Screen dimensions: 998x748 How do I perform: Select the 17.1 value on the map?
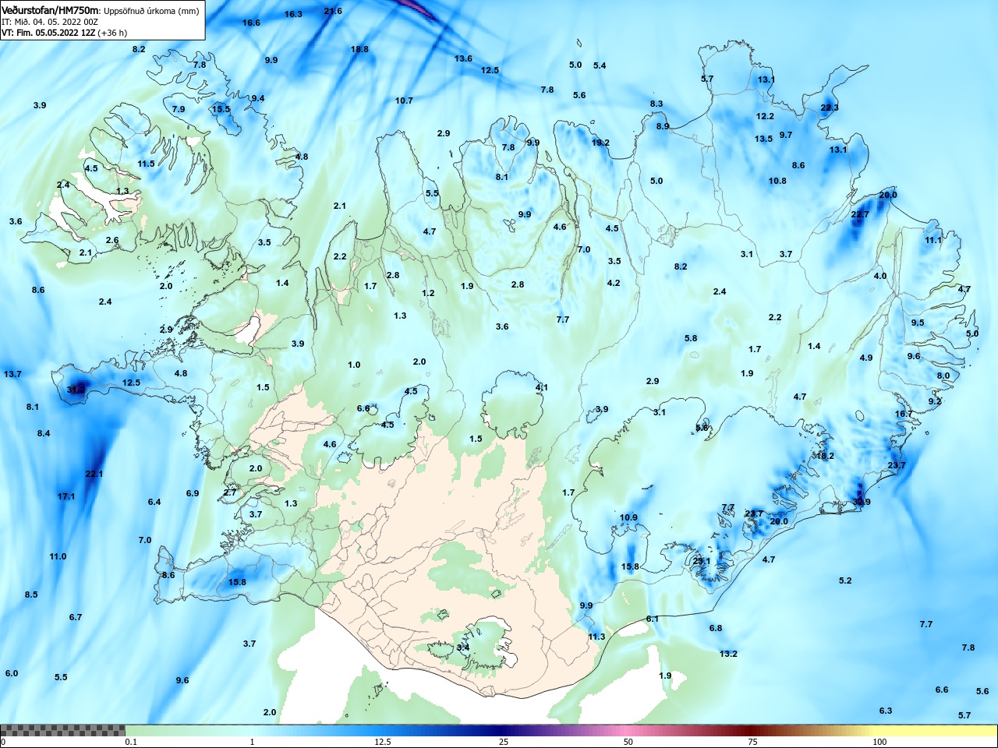[x=66, y=496]
